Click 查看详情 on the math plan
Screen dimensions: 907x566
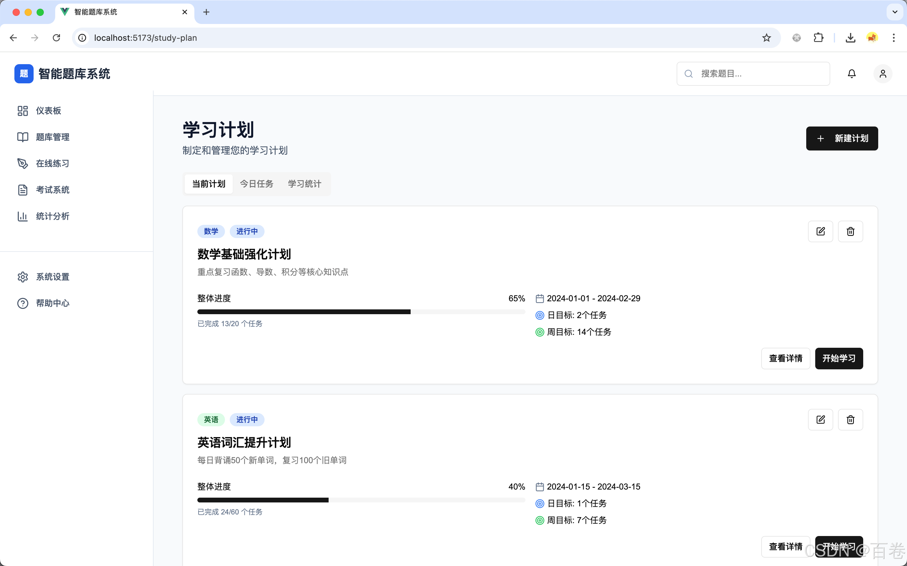coord(785,358)
